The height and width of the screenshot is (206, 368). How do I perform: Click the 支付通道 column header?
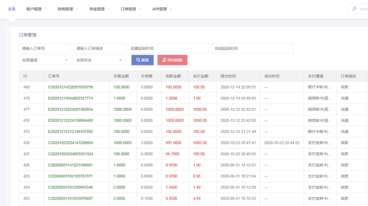pyautogui.click(x=315, y=76)
